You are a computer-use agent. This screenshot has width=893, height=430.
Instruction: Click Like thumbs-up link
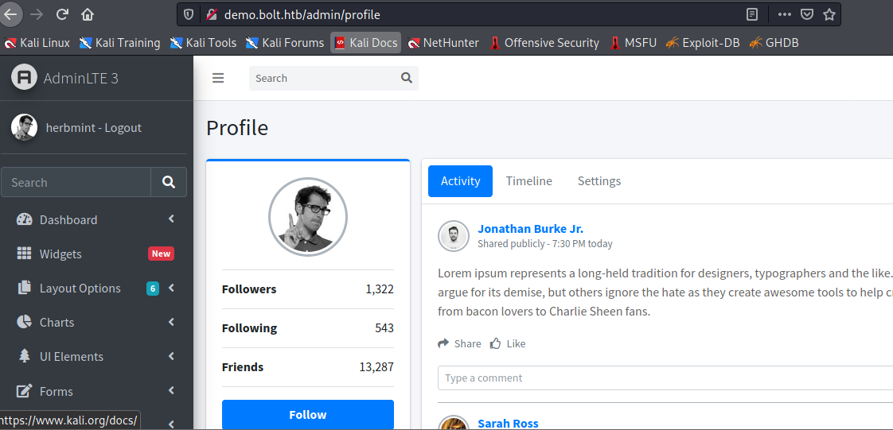pyautogui.click(x=508, y=343)
